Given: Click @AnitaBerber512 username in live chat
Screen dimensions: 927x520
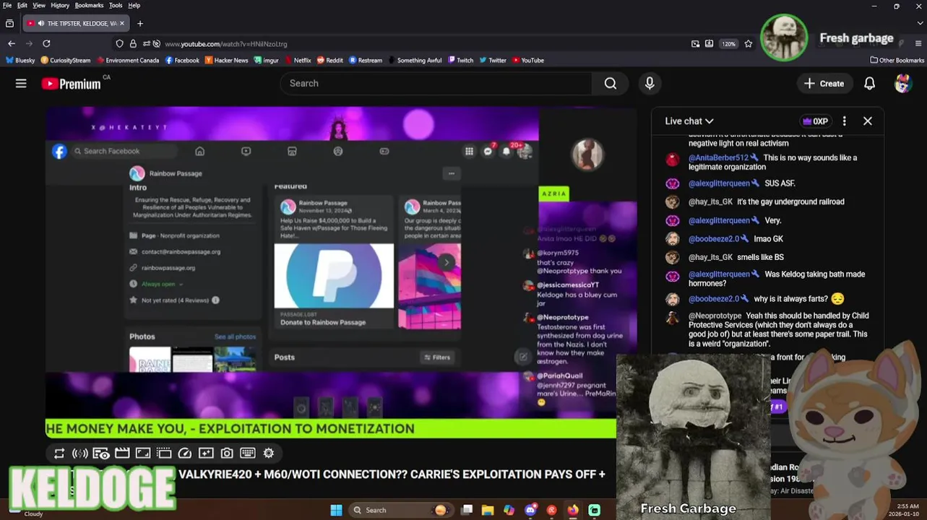Looking at the screenshot, I should click(718, 157).
